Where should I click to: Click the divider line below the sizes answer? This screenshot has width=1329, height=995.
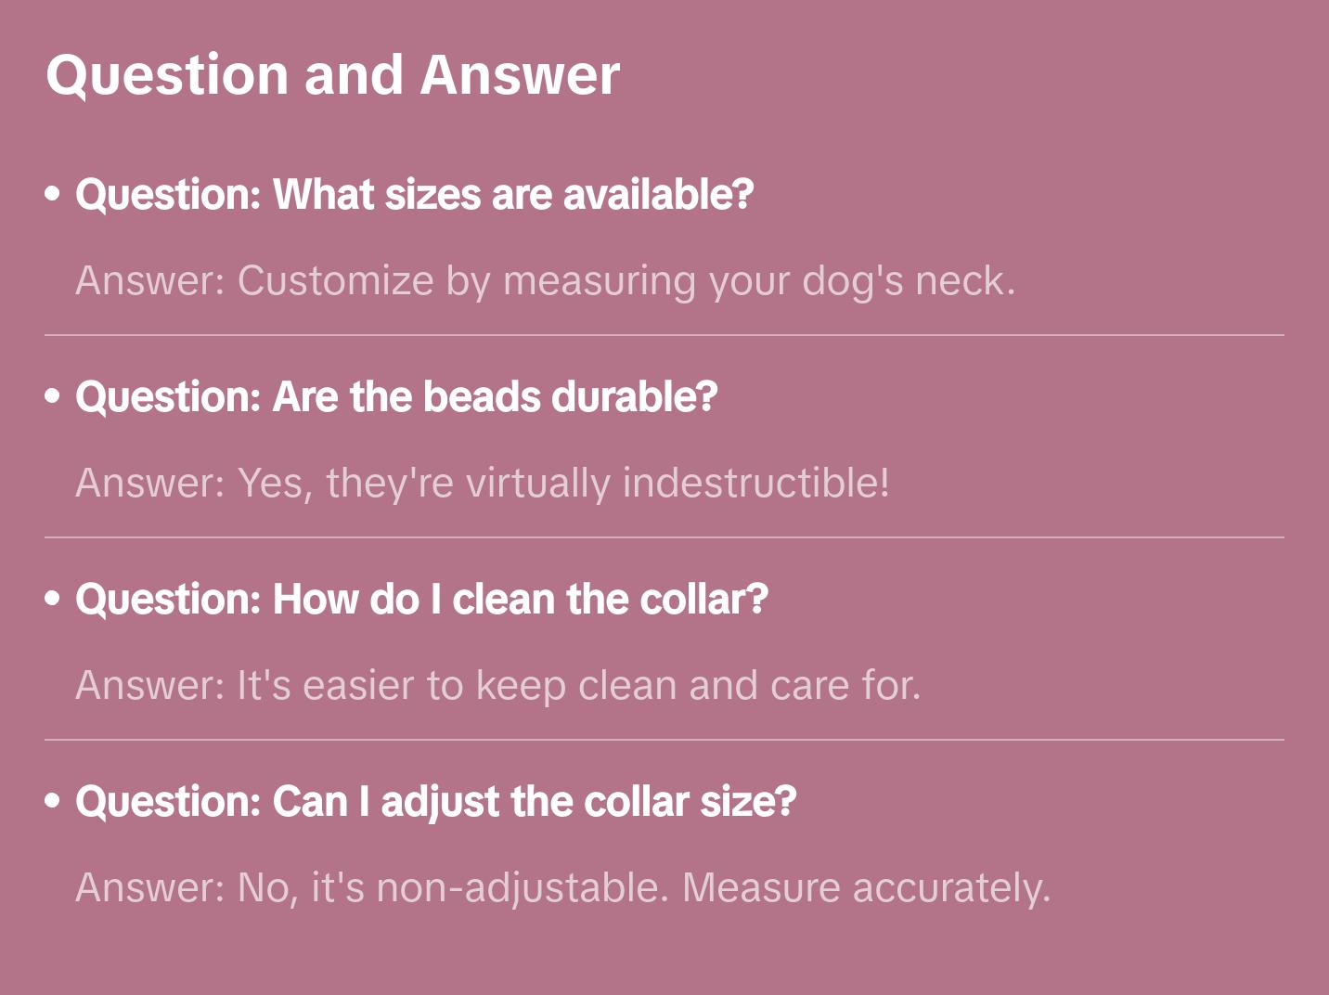point(664,335)
